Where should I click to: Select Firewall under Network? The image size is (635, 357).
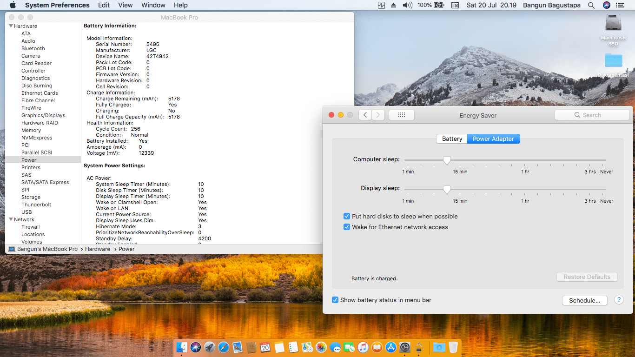coord(31,227)
